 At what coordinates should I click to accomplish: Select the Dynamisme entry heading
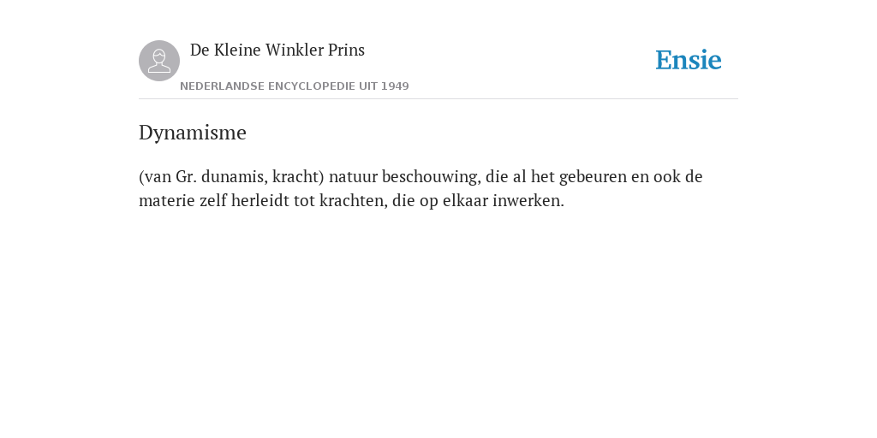(193, 133)
